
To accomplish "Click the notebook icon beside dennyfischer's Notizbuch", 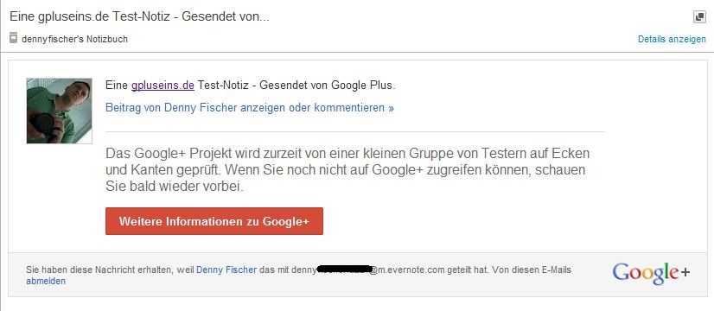I will [13, 38].
